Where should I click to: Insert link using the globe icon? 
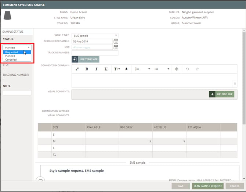click(x=177, y=69)
